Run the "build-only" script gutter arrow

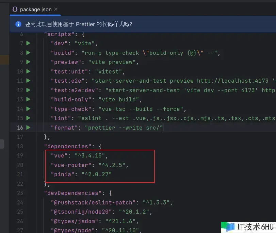[28, 99]
